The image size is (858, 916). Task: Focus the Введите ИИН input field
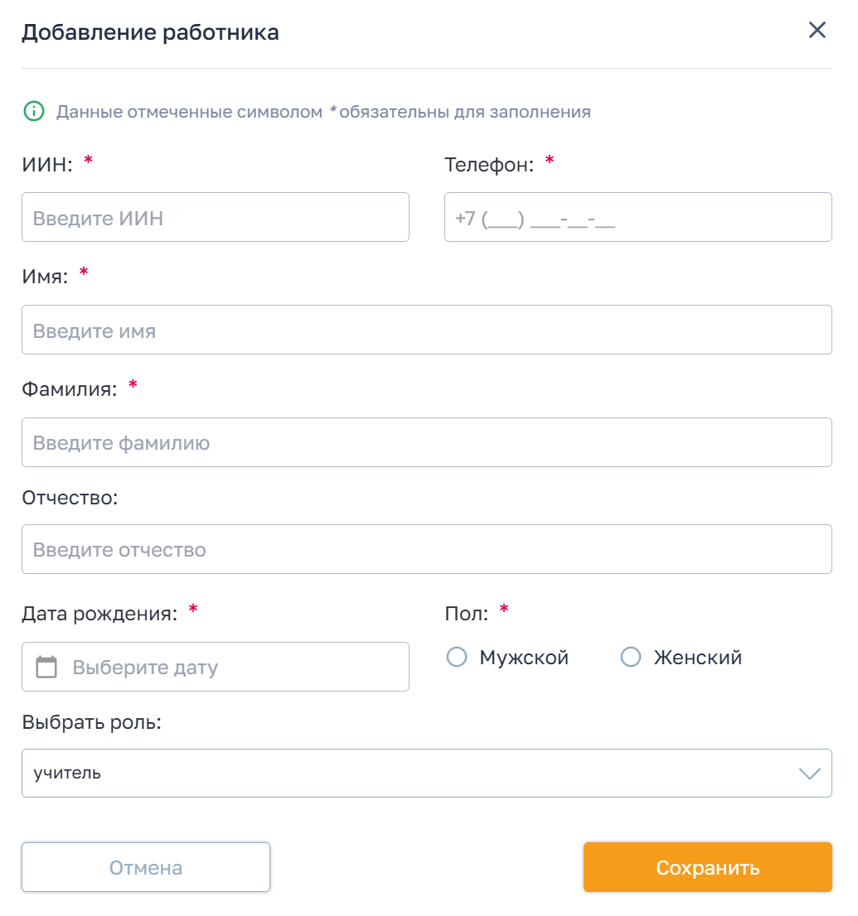point(216,218)
